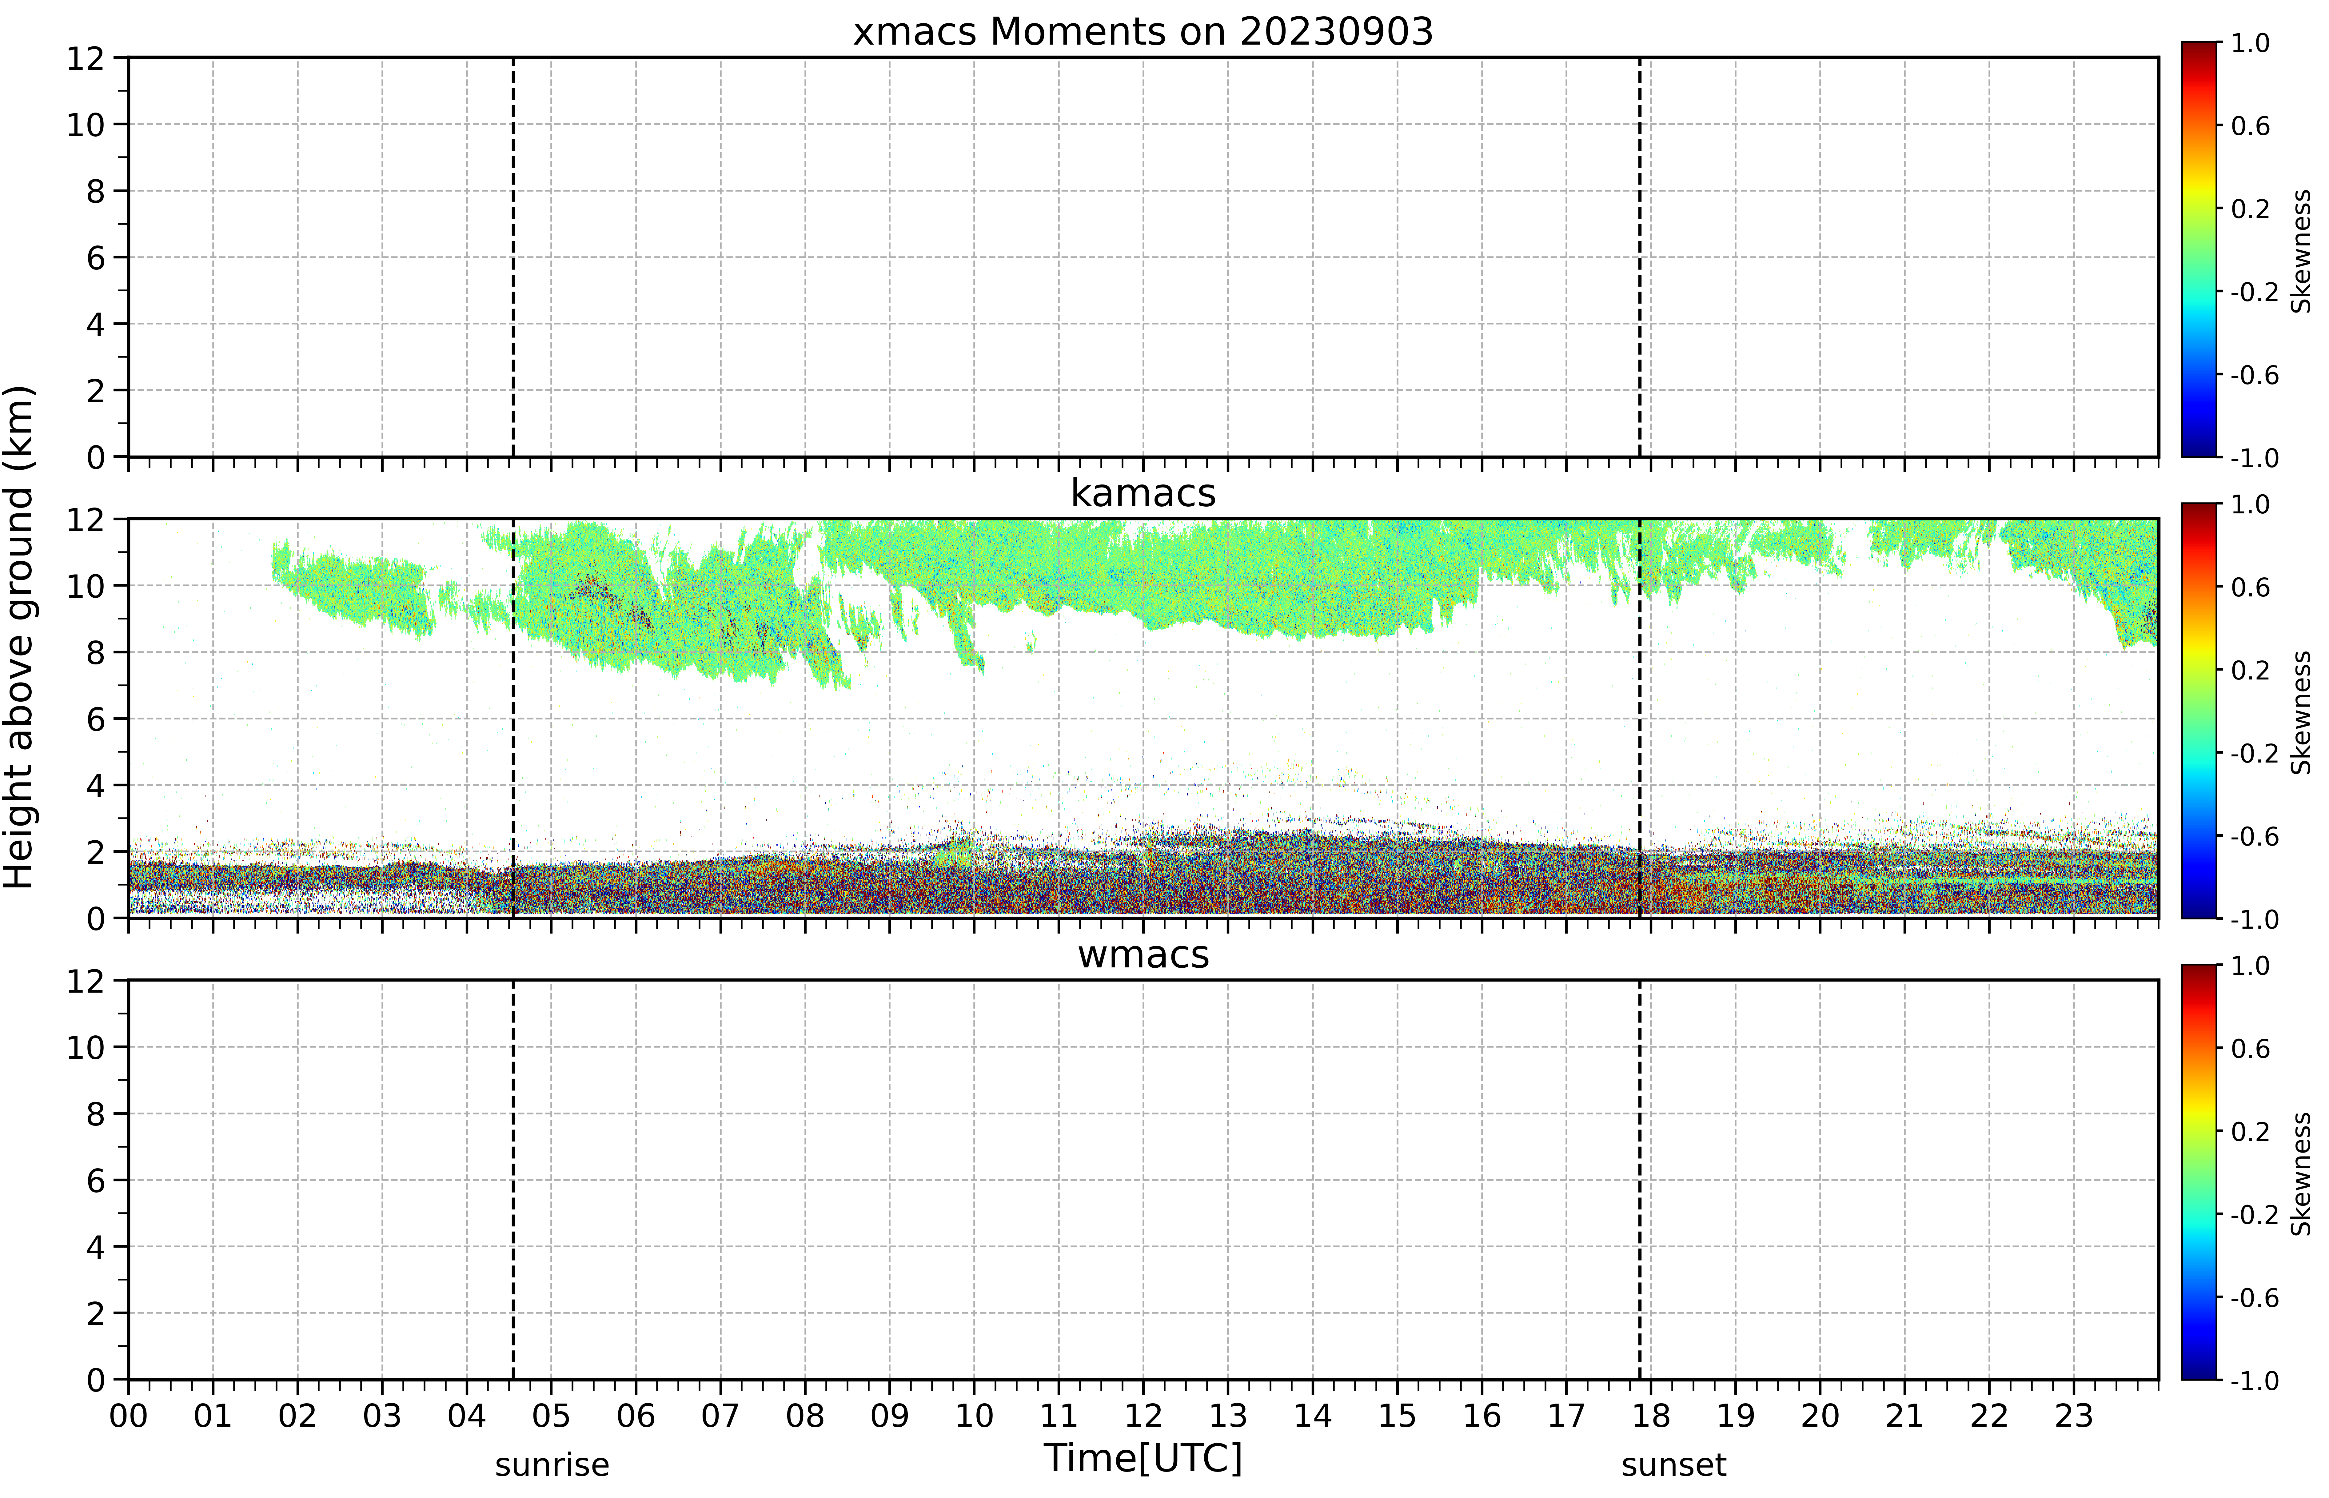
Task: Click the '8' height tick of wmacs panel
Action: click(x=95, y=1114)
